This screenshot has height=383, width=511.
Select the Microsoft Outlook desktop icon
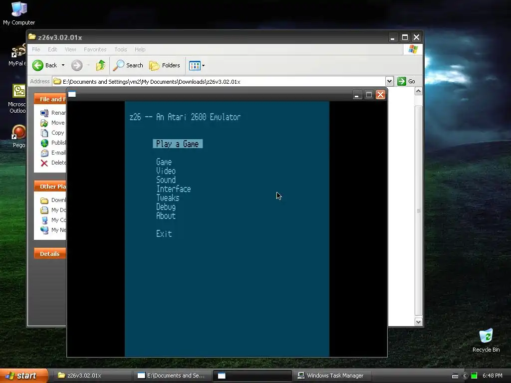click(17, 99)
